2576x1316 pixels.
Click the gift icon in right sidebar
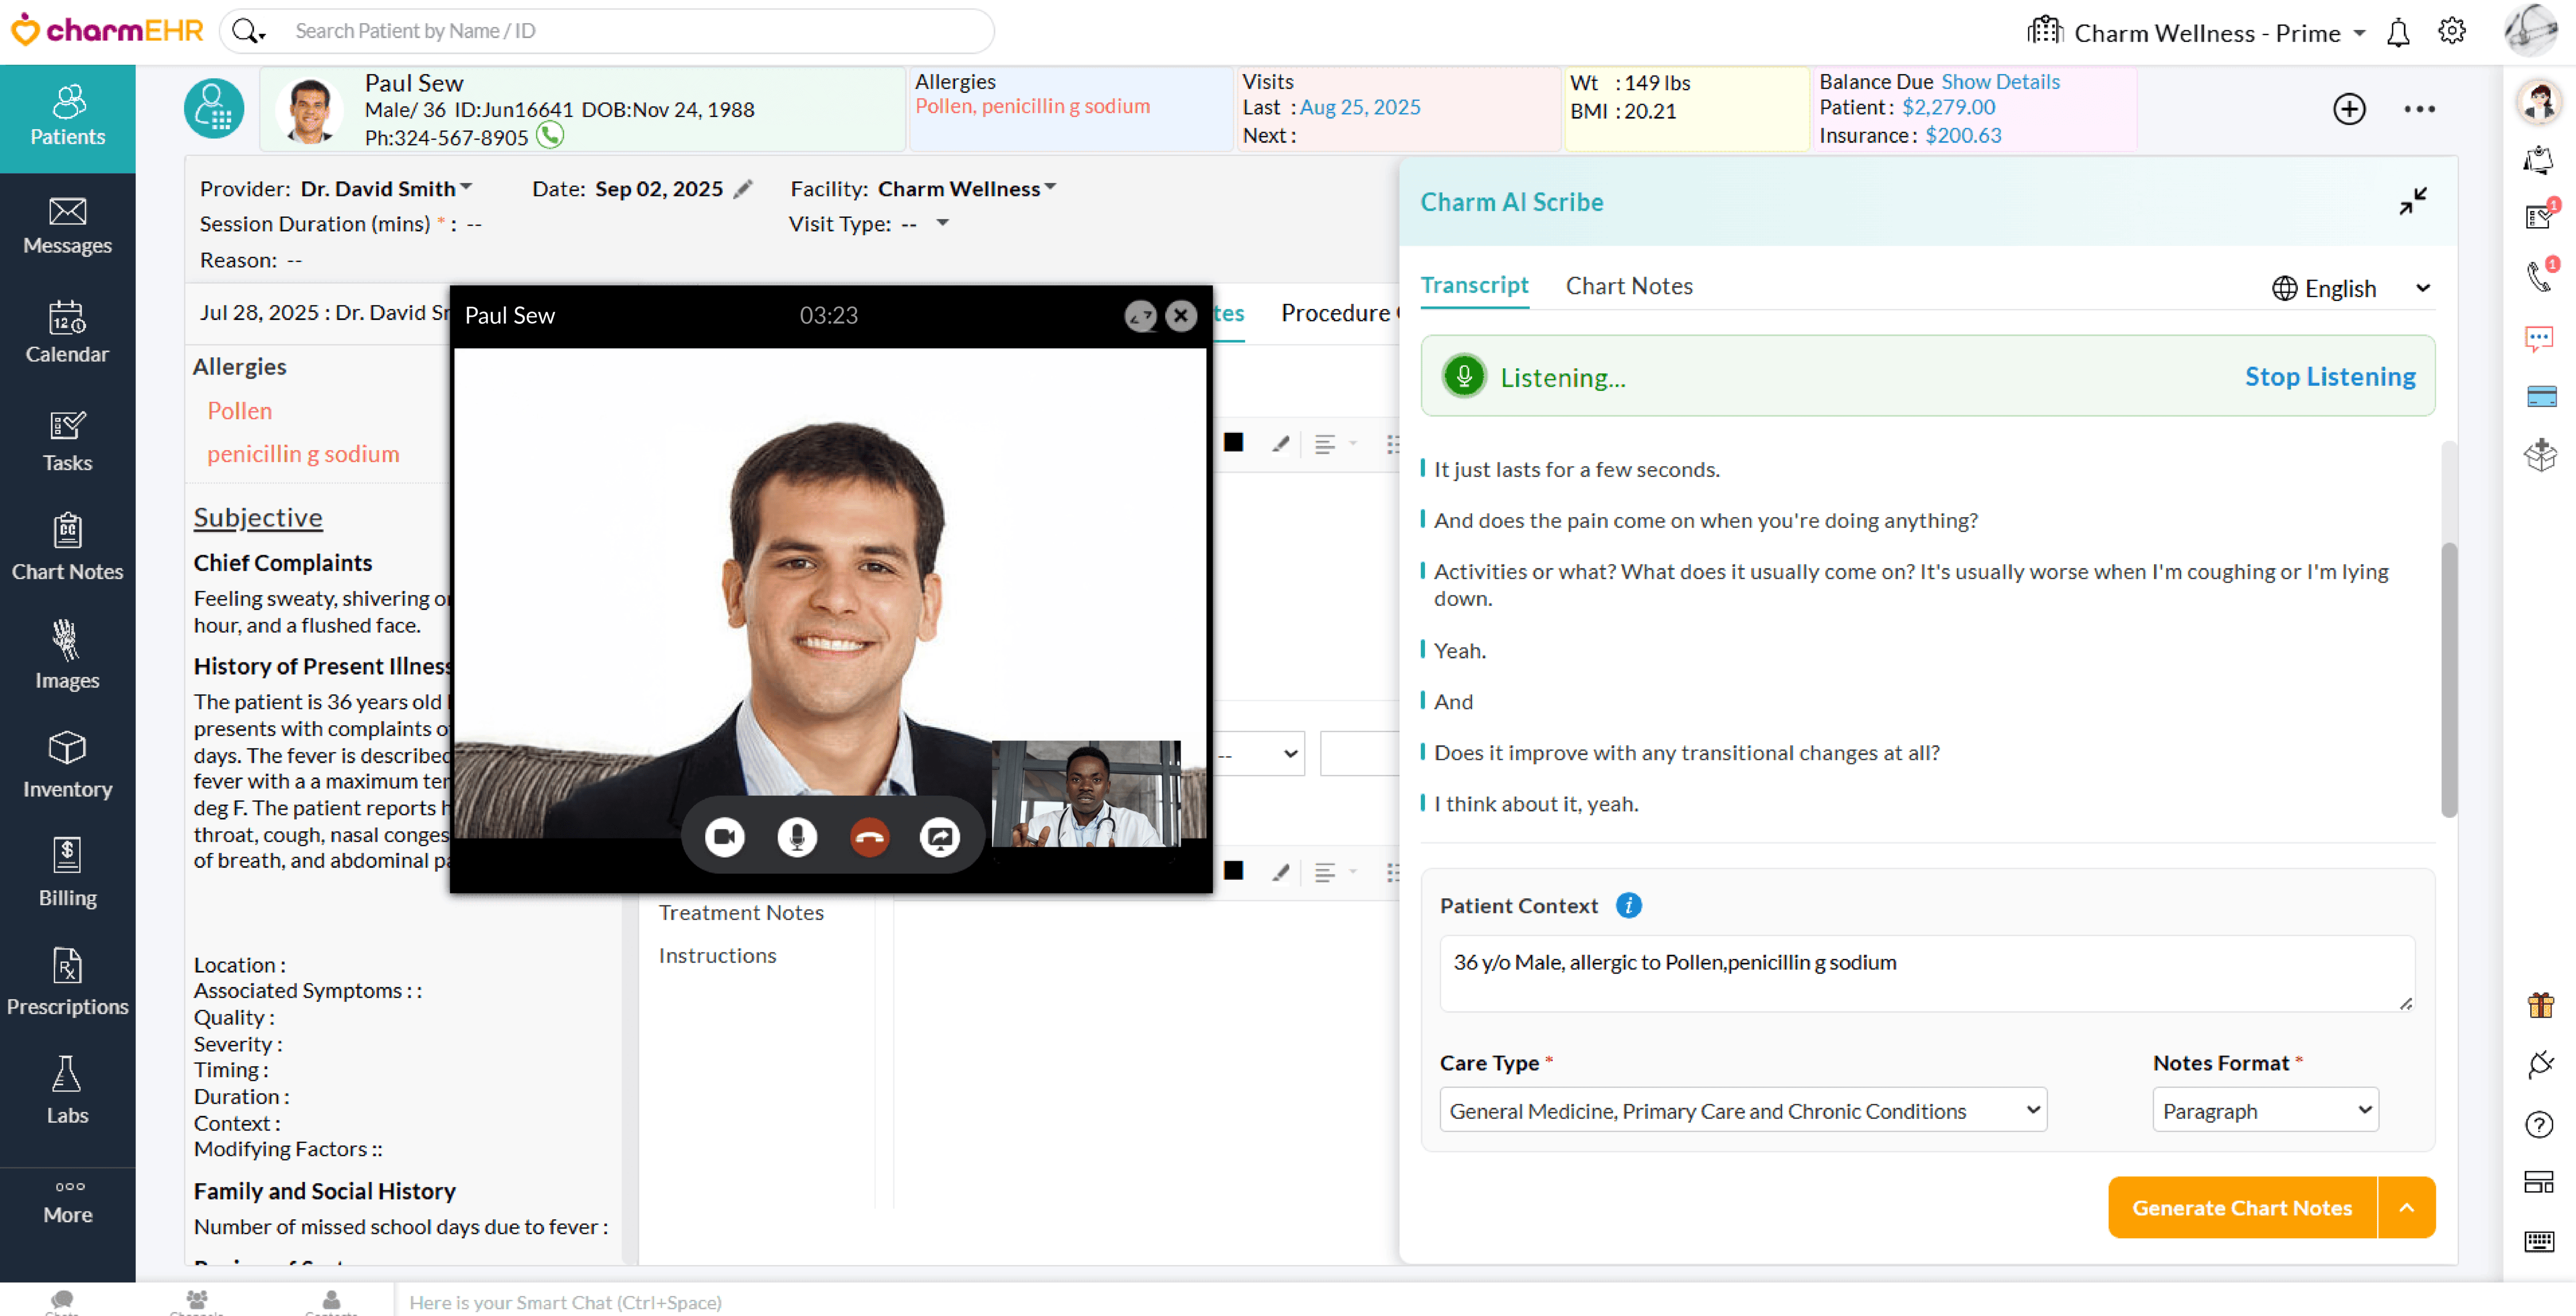tap(2541, 1005)
